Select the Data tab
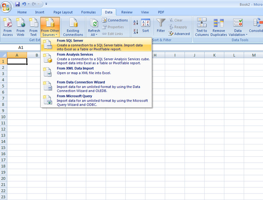263x200 pixels. (x=109, y=12)
